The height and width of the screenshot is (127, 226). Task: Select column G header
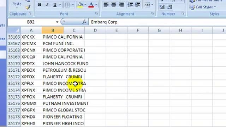point(159,30)
